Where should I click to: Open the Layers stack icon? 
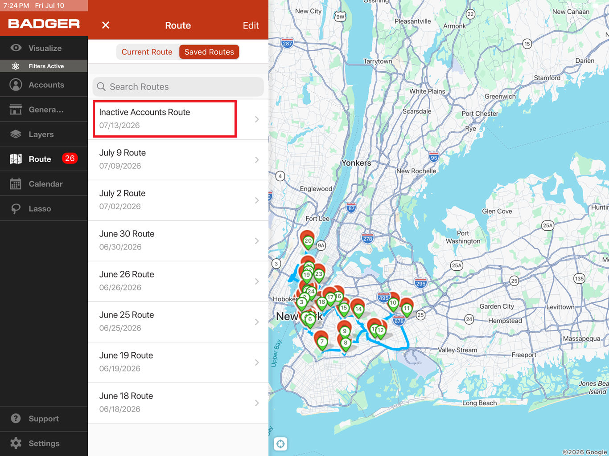pyautogui.click(x=16, y=134)
